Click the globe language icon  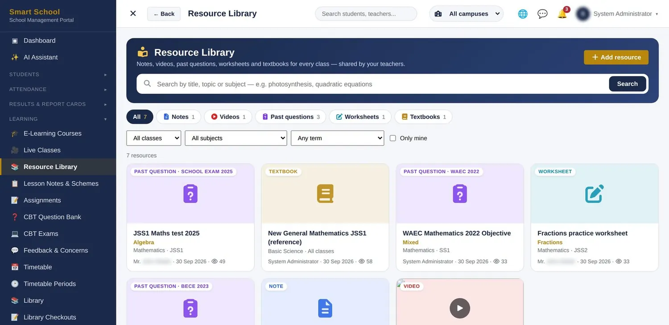click(x=523, y=14)
